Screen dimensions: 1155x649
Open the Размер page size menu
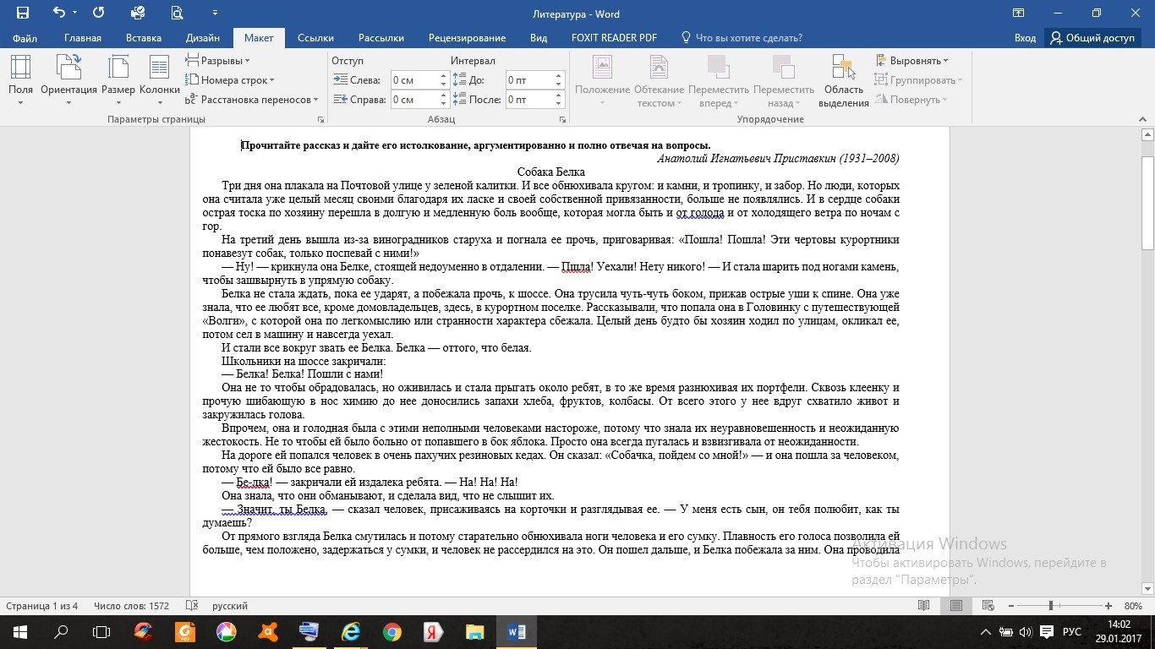point(118,80)
